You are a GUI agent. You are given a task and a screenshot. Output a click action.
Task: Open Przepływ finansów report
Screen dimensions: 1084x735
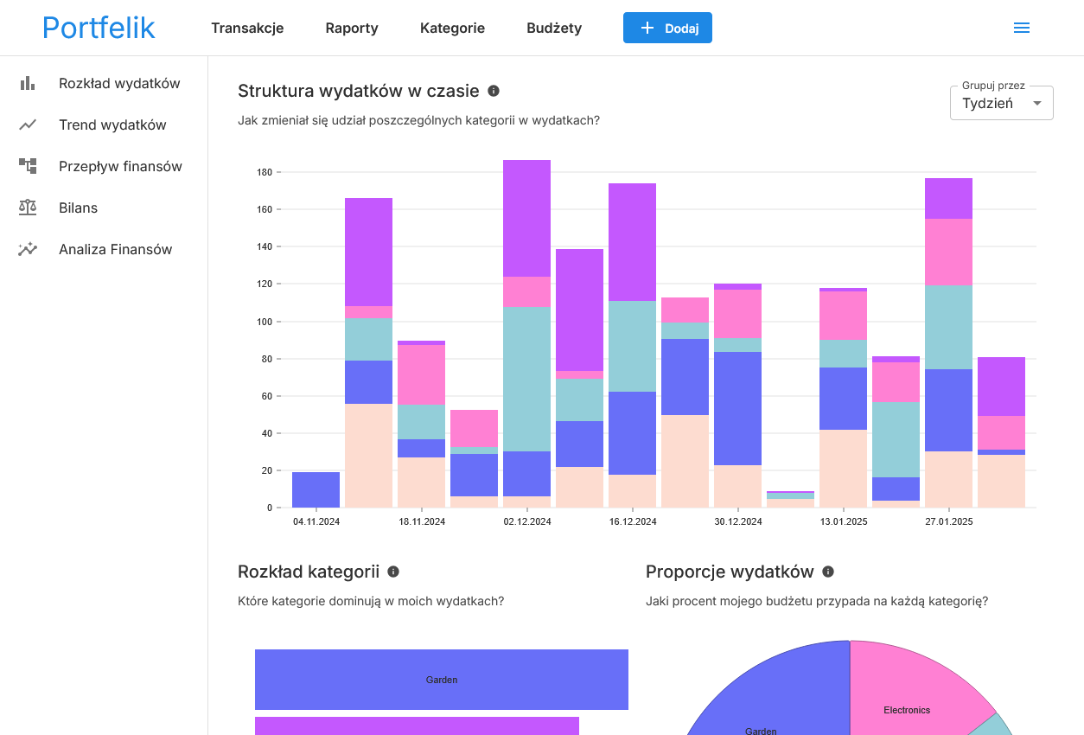coord(120,166)
